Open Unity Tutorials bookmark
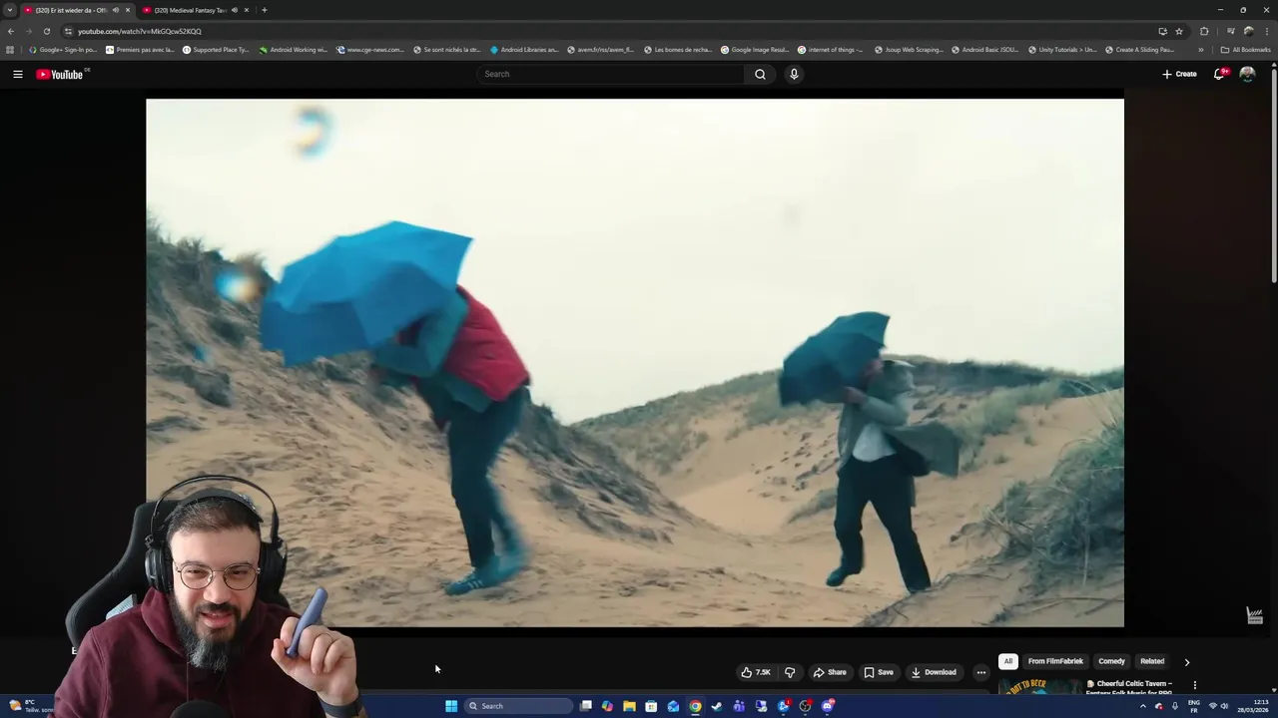 tap(1061, 49)
